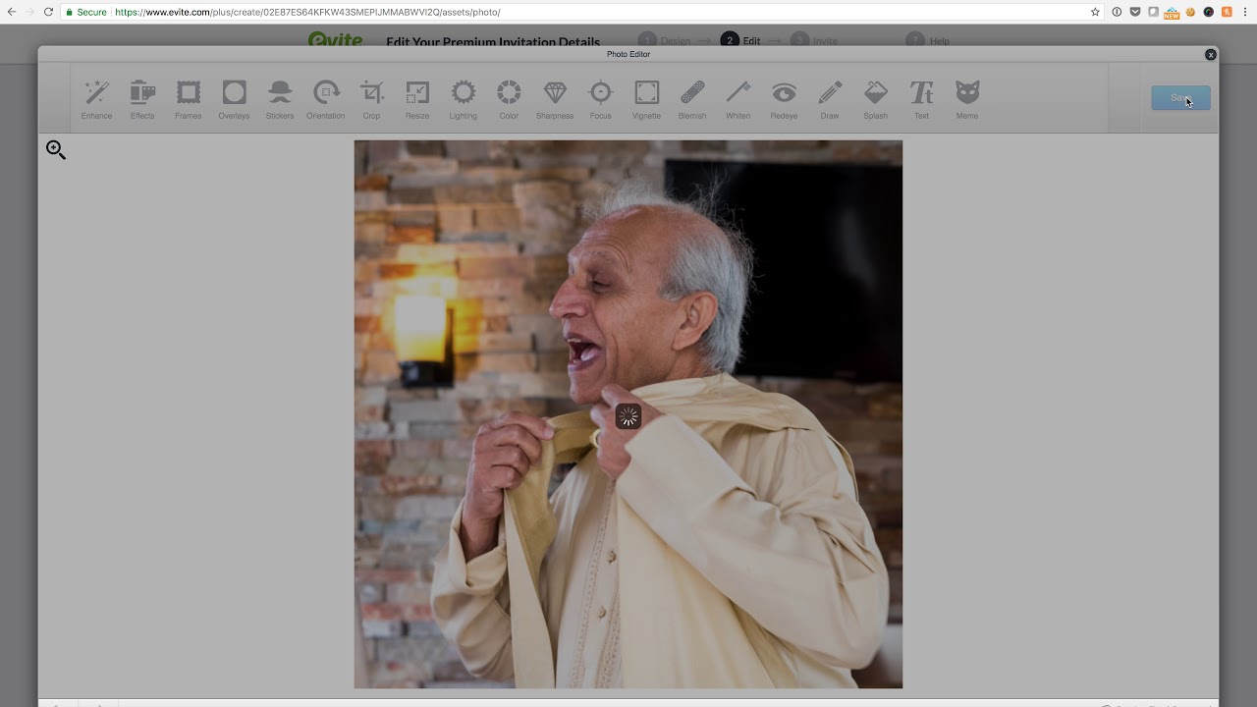The height and width of the screenshot is (707, 1257).
Task: Open the Color wheel tool
Action: click(x=509, y=99)
